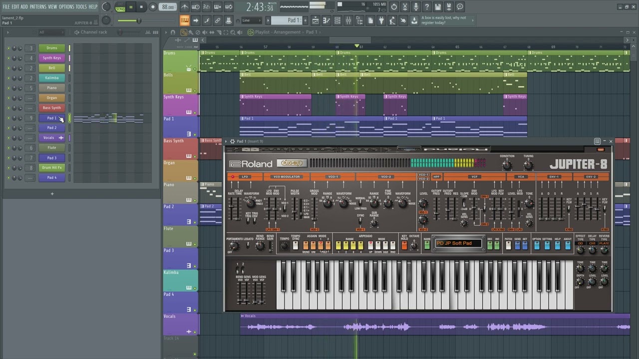Open the Jupiter-8 window menu arrow

point(227,142)
